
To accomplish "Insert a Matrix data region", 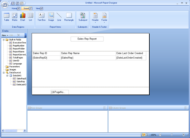I will 15,17.
